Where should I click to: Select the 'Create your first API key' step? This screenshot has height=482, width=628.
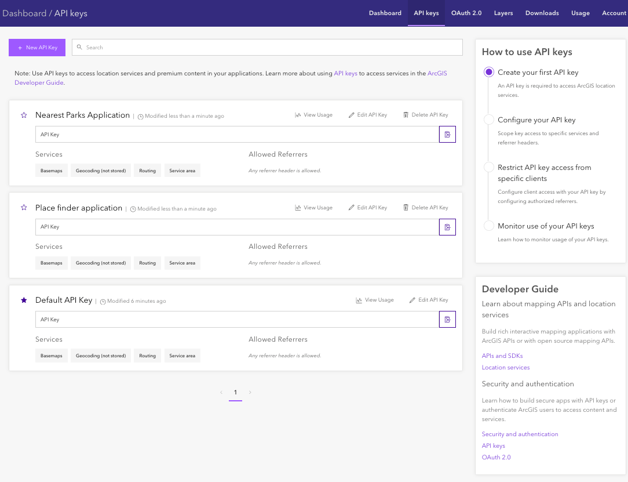pos(489,73)
